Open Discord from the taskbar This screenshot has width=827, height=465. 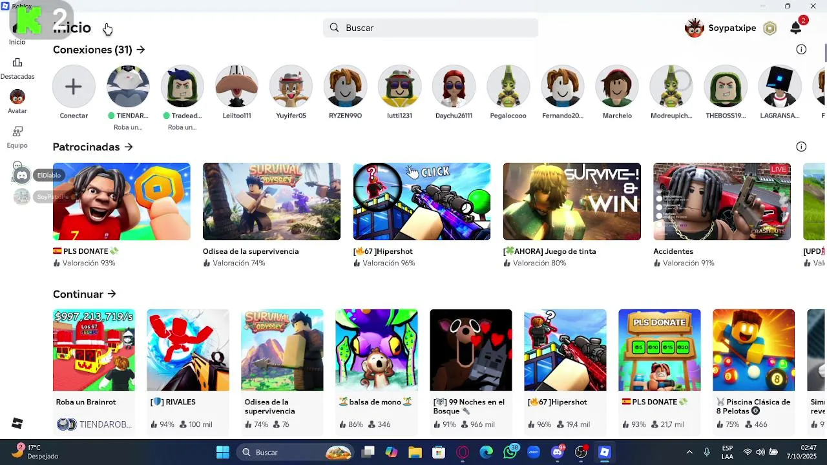pyautogui.click(x=558, y=452)
